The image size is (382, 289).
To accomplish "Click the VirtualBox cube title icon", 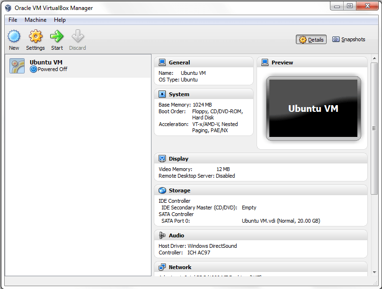I will pyautogui.click(x=8, y=8).
